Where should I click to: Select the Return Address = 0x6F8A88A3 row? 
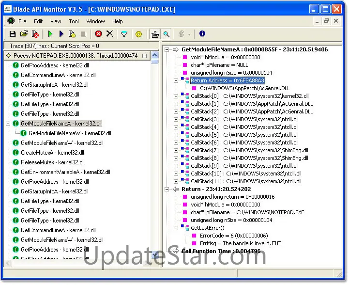tap(227, 80)
